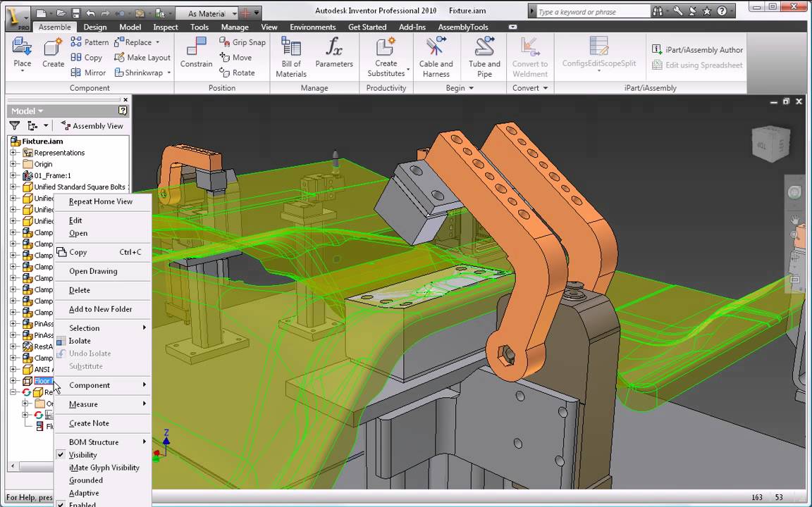Click the Assembly View button
812x507 pixels.
pyautogui.click(x=92, y=125)
